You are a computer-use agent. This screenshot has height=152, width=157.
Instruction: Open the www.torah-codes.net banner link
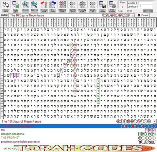pos(79,148)
